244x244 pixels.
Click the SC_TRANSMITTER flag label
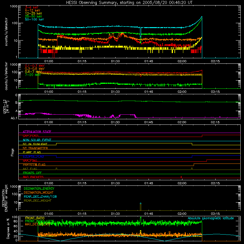click(x=35, y=148)
